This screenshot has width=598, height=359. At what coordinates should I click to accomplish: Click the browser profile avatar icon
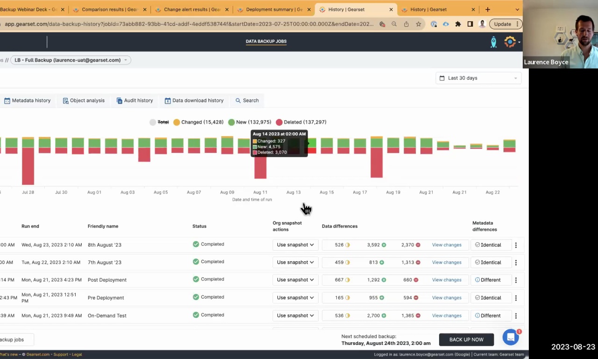pyautogui.click(x=482, y=24)
